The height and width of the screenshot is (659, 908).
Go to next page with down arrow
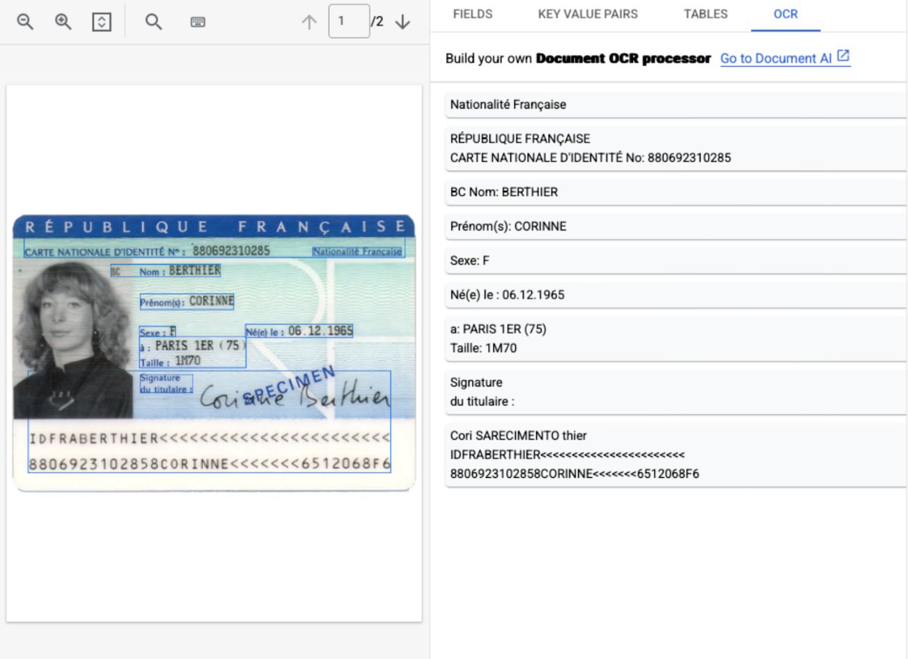click(402, 22)
